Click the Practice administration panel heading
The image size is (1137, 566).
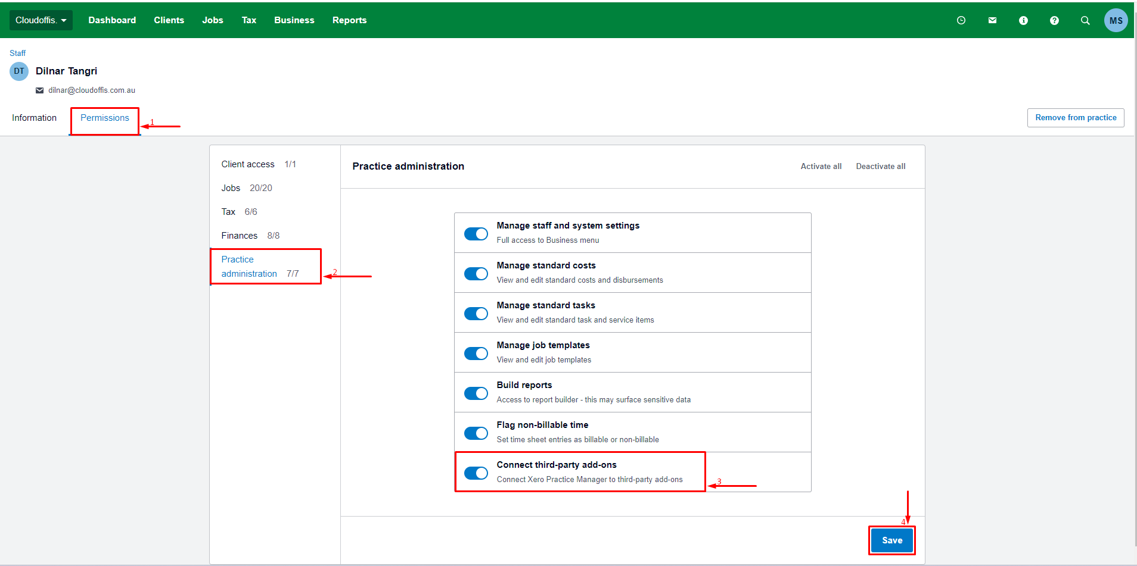pos(408,167)
